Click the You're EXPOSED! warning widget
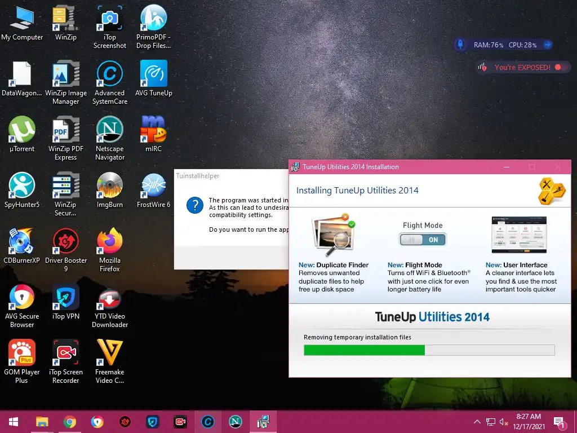Screen dimensions: 577x433 [522, 67]
